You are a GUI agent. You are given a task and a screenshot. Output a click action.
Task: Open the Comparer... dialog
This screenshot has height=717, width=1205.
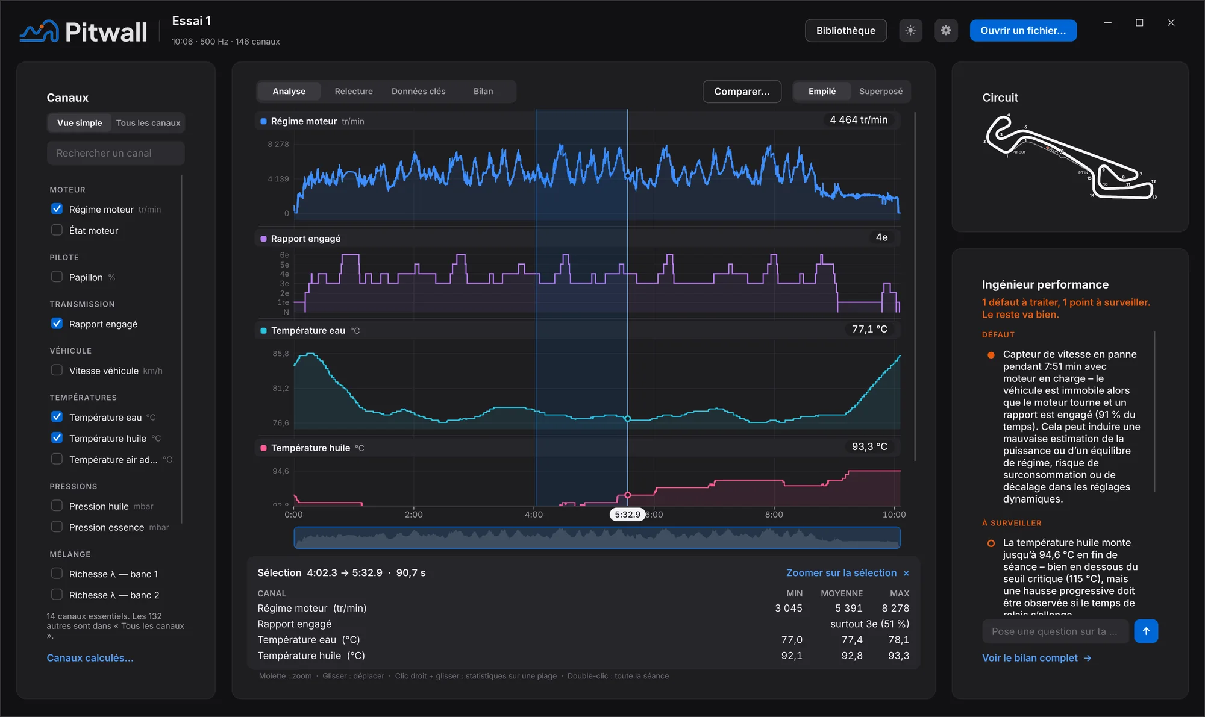(742, 92)
